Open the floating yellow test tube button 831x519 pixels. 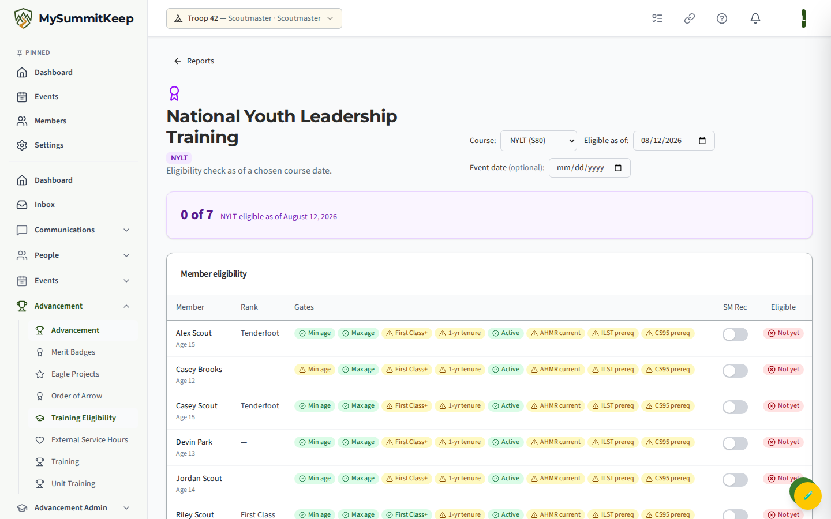808,495
